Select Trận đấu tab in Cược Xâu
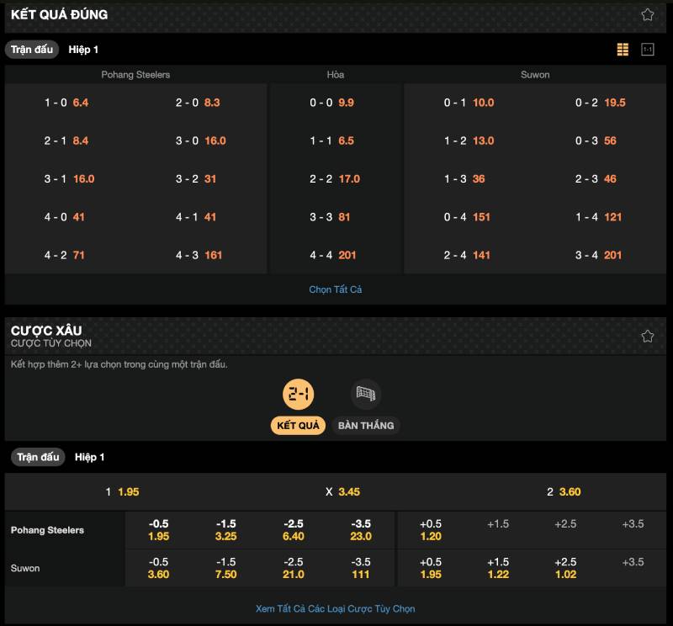The height and width of the screenshot is (626, 673). pos(38,457)
